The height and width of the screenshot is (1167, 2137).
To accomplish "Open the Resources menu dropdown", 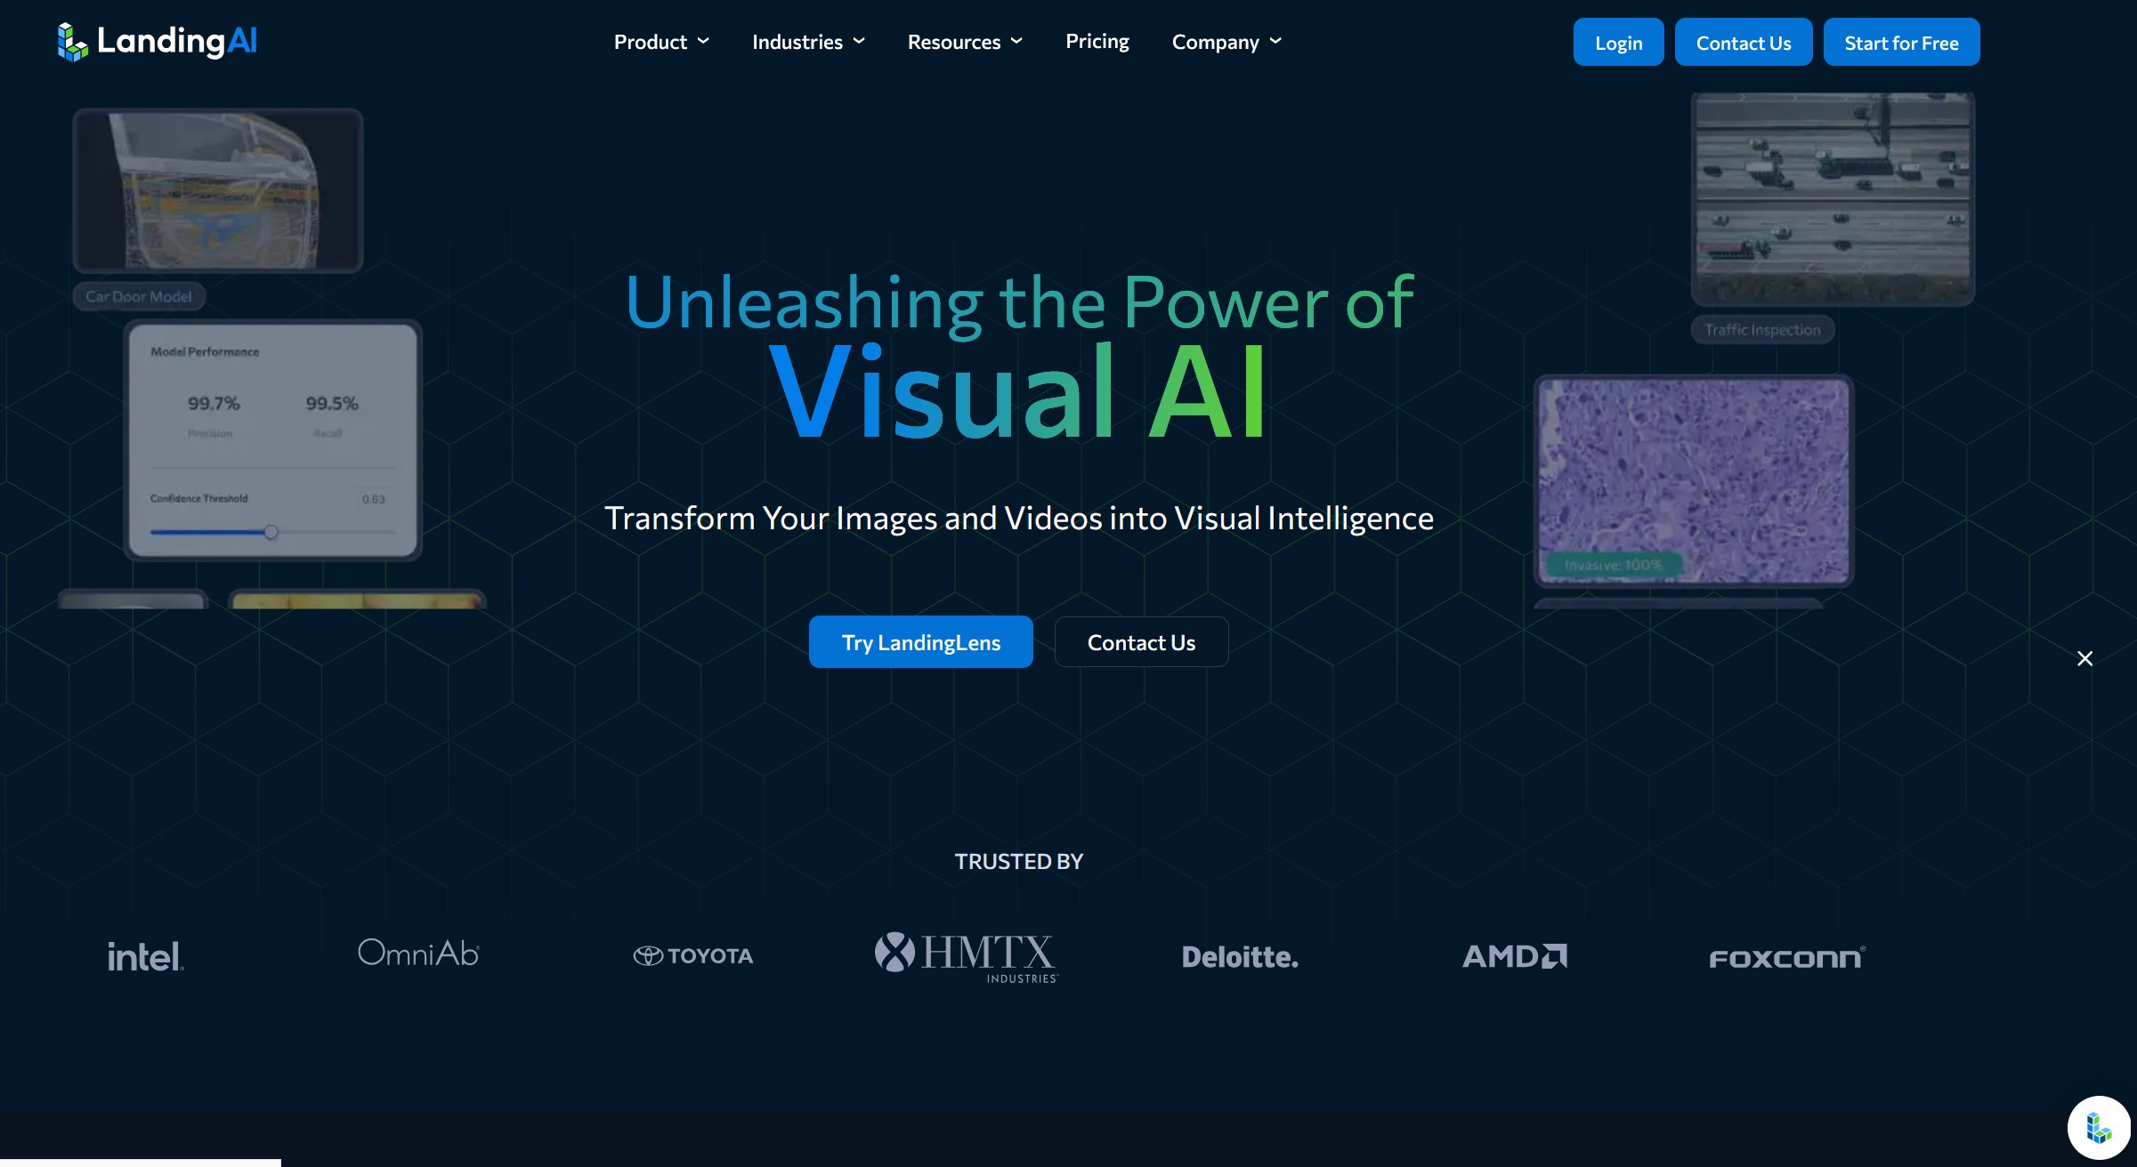I will [x=965, y=40].
